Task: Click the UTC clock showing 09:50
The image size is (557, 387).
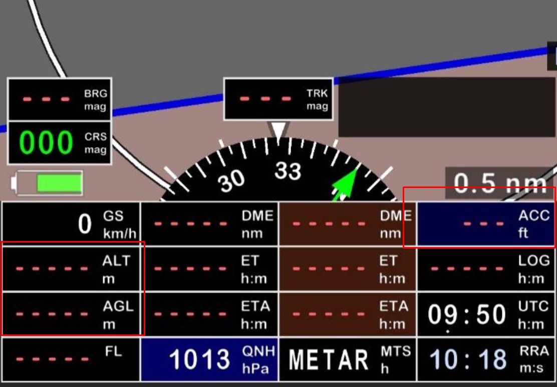Action: (485, 314)
